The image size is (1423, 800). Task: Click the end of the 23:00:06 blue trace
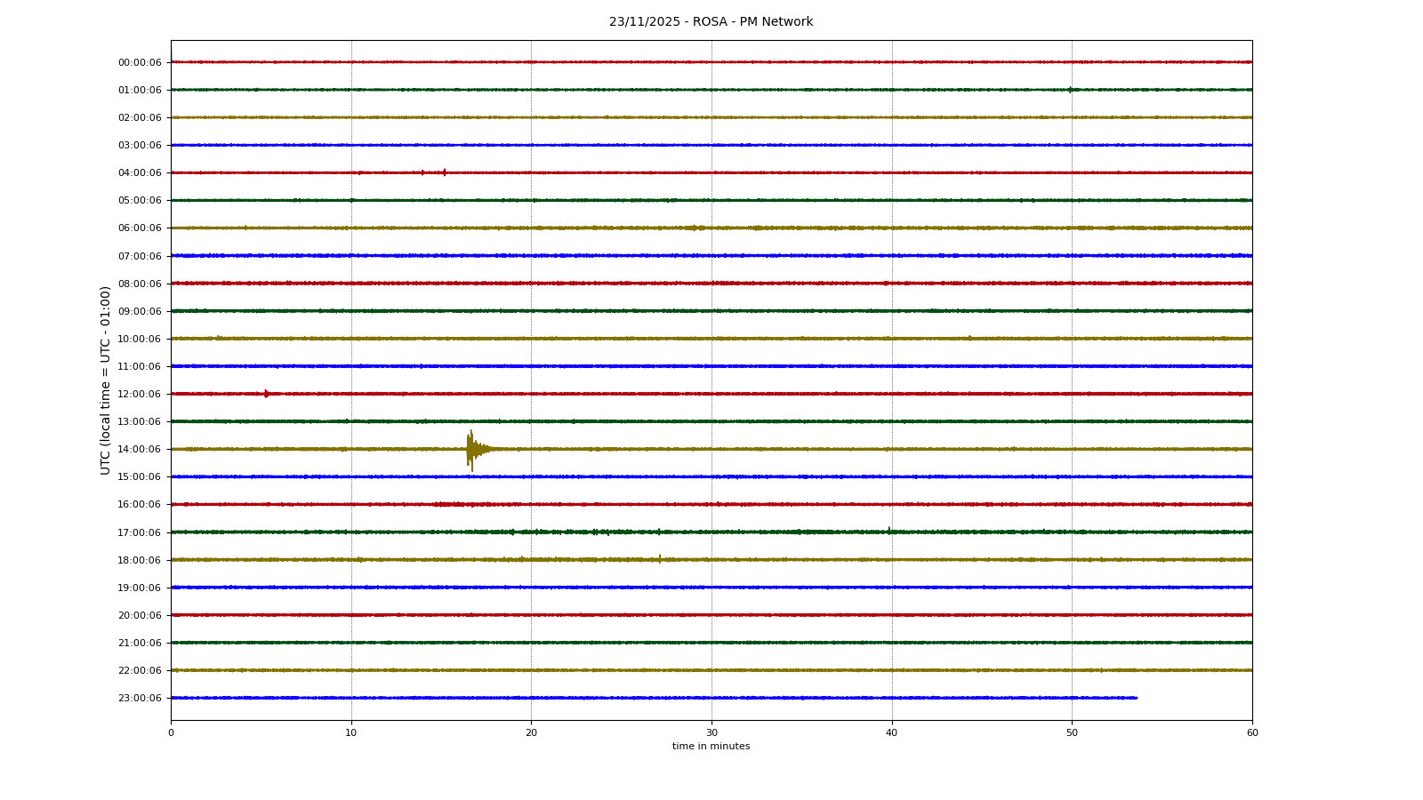tap(1136, 698)
